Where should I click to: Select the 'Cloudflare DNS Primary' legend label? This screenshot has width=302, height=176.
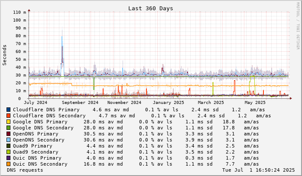tap(46, 110)
